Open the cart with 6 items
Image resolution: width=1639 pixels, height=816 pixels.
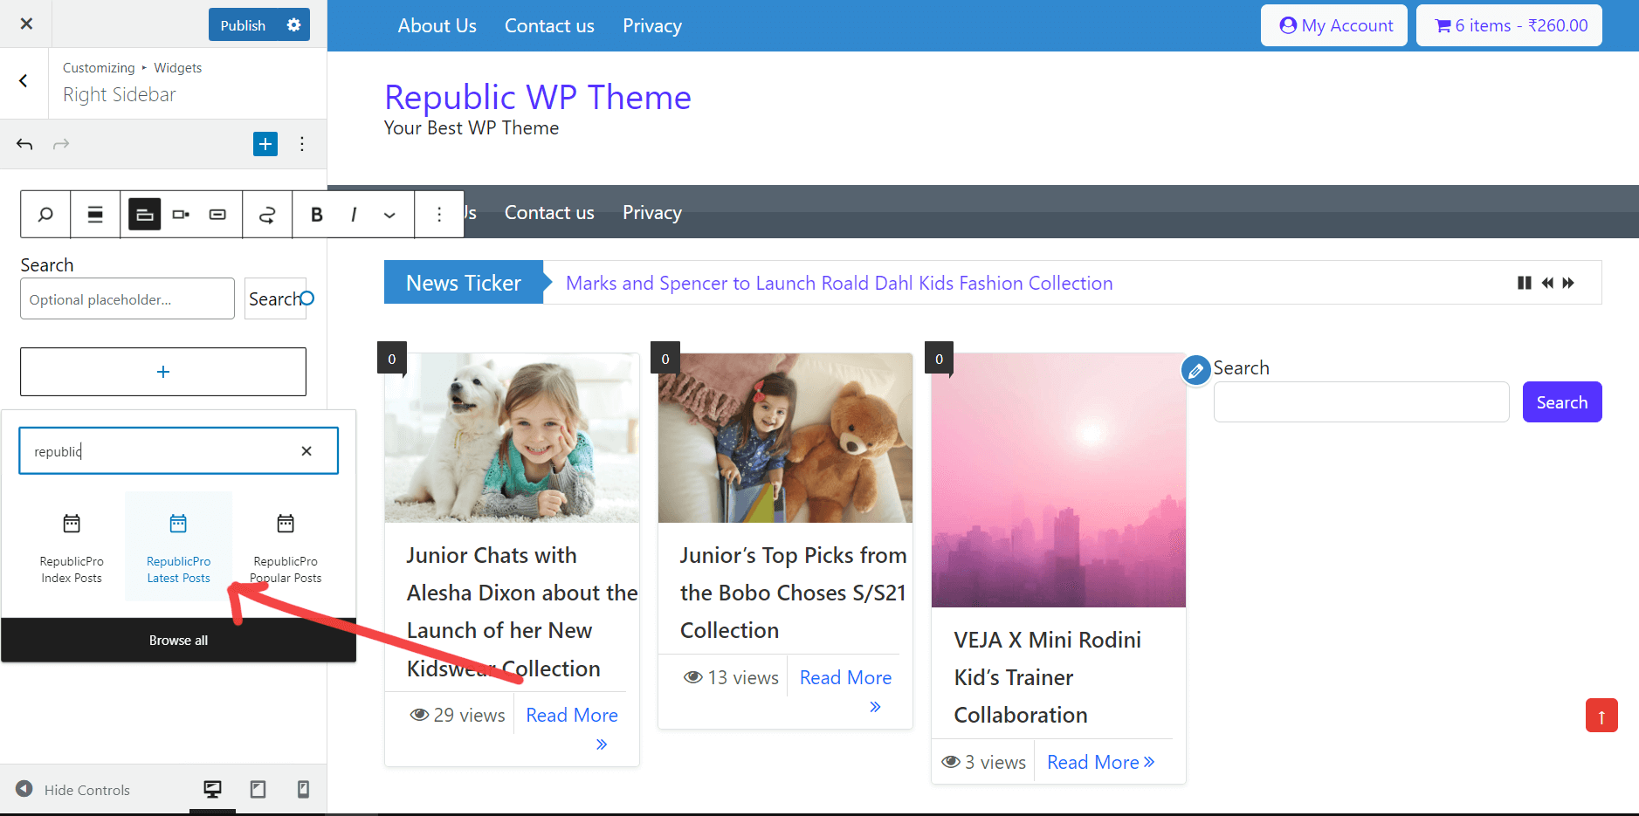tap(1509, 25)
